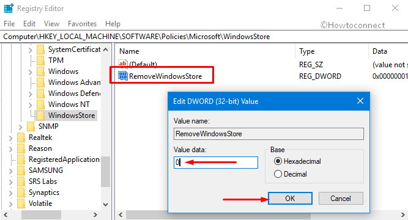Click the WindowsStore folder icon

point(40,116)
